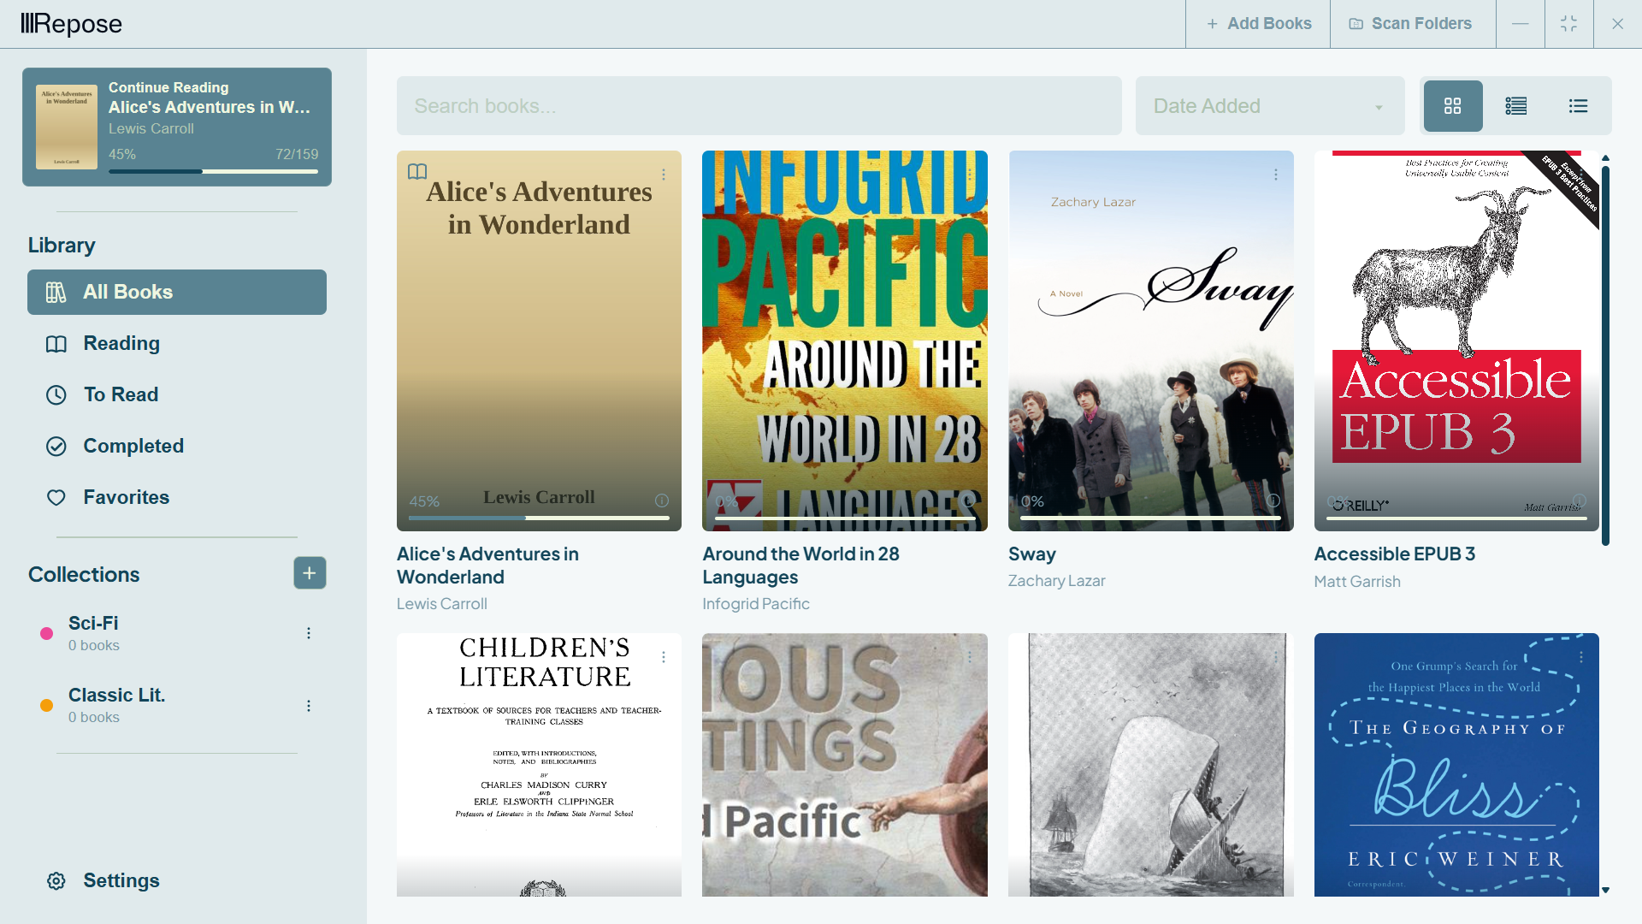Switch to compact list view
The image size is (1642, 924).
[x=1578, y=106]
